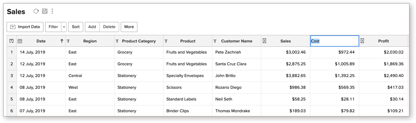Click the currency icon in Sales header

pos(265,41)
